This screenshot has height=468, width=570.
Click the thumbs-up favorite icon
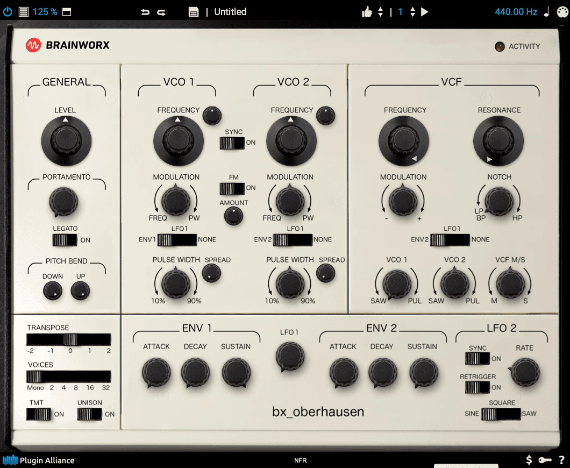point(367,12)
